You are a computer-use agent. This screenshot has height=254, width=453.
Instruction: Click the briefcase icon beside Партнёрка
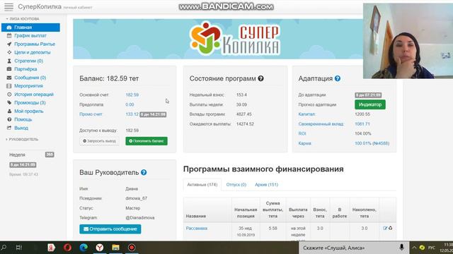(9, 69)
